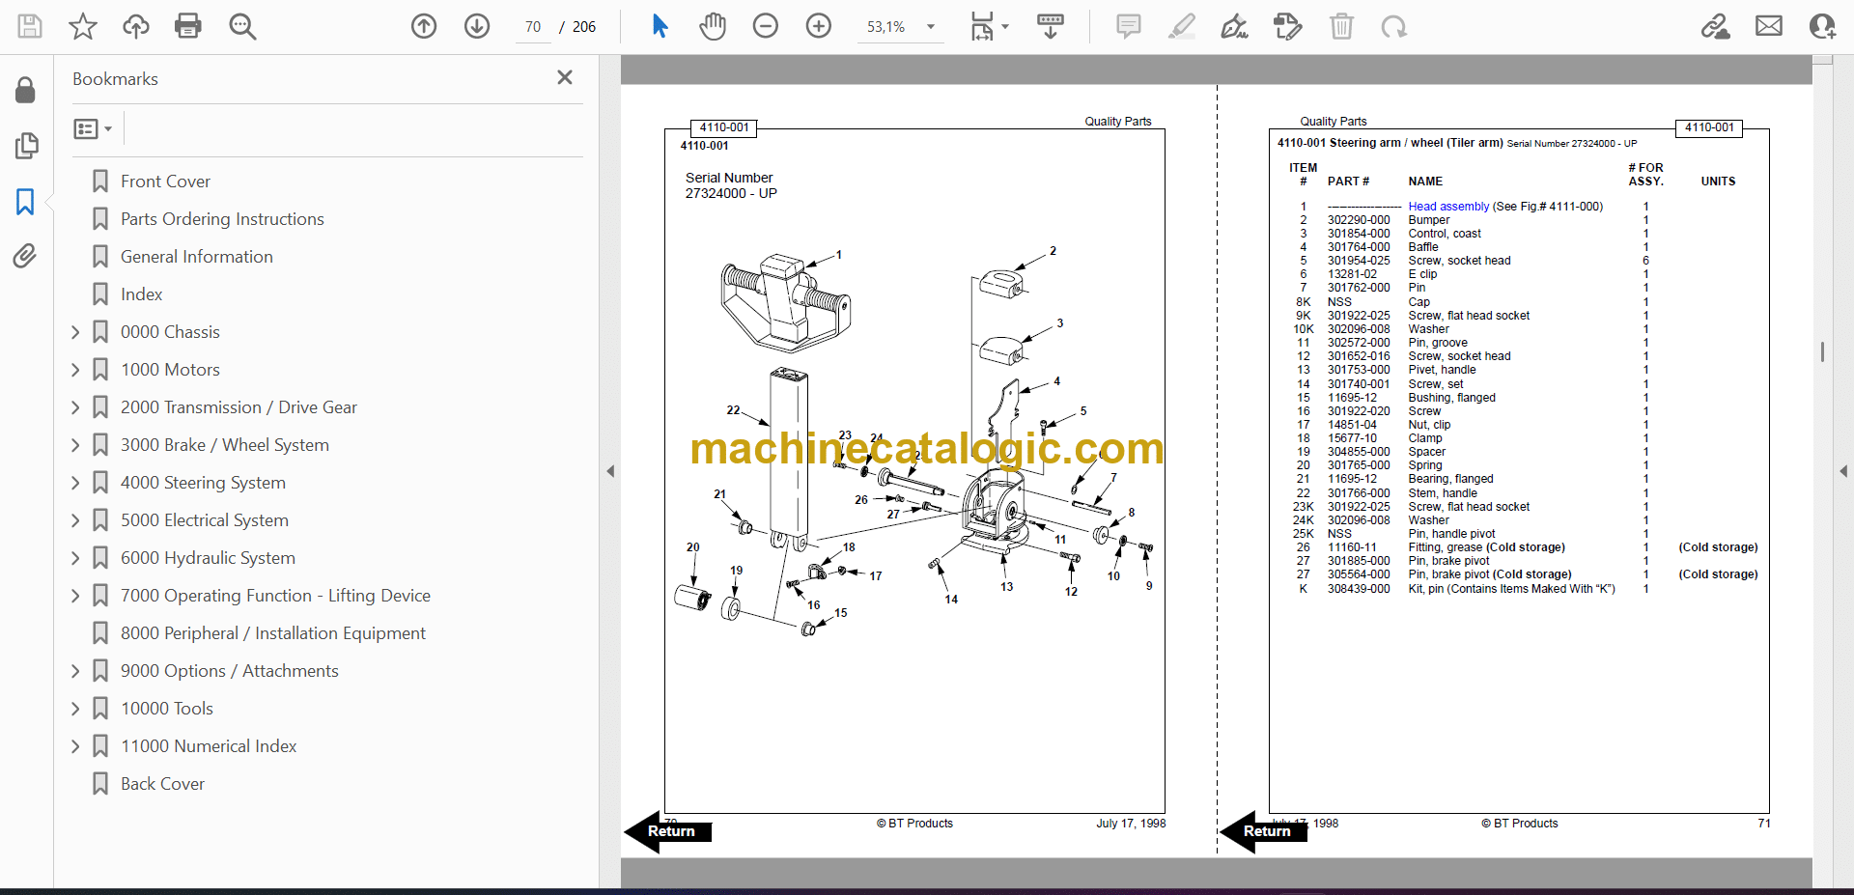Image resolution: width=1854 pixels, height=895 pixels.
Task: Expand the 5000 Electrical System bookmark
Action: pos(75,520)
